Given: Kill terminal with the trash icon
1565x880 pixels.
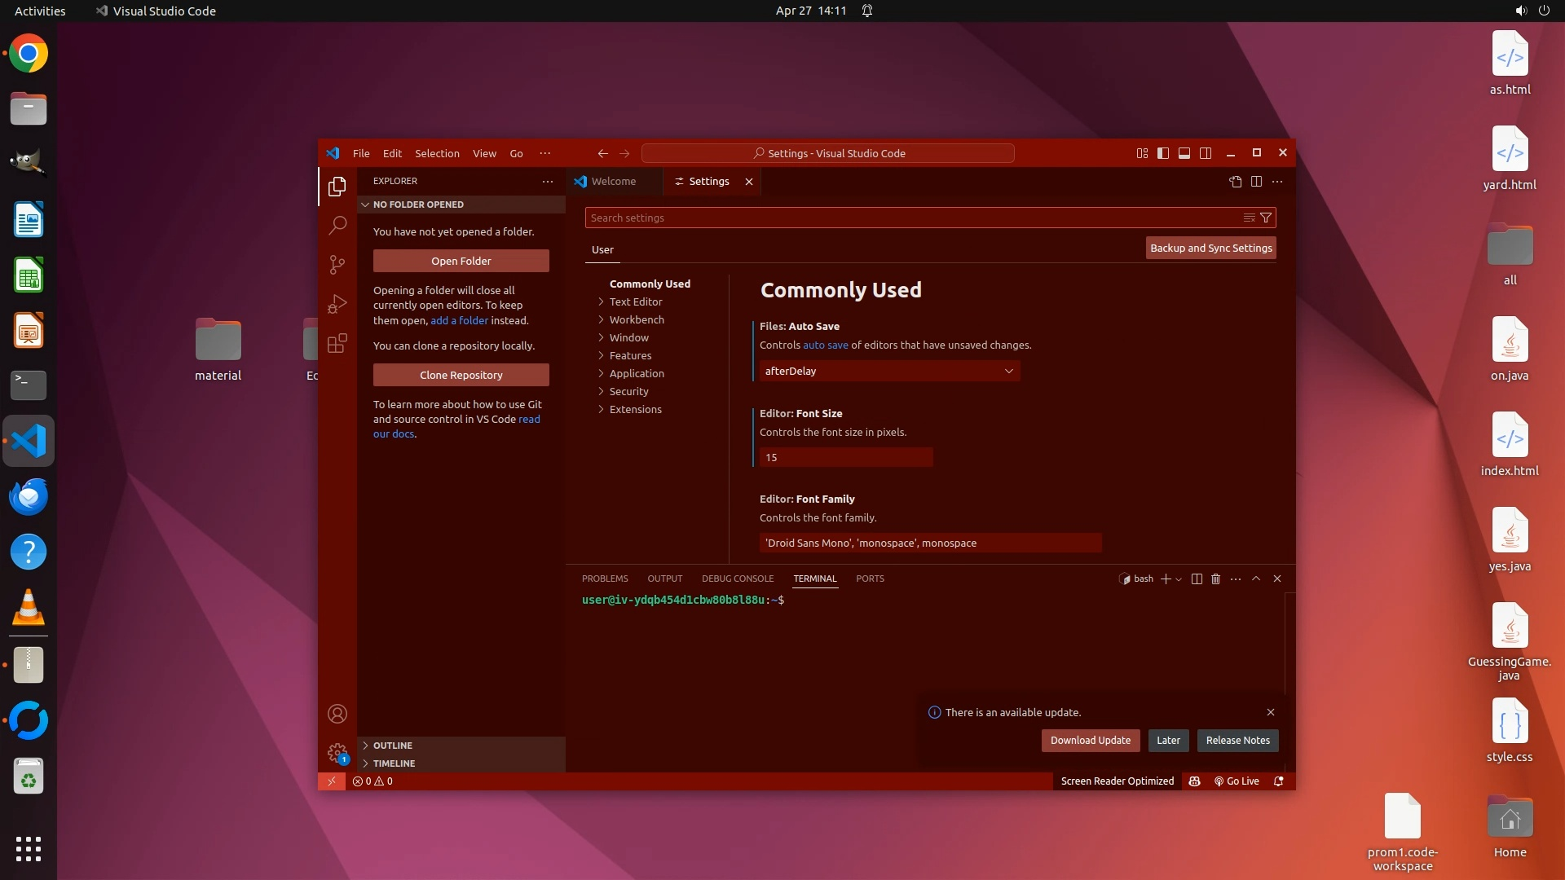Looking at the screenshot, I should (1215, 579).
